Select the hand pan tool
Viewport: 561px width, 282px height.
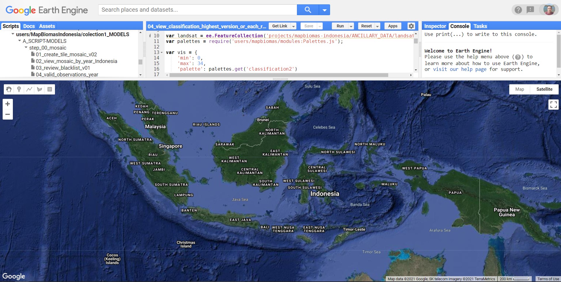pos(9,89)
